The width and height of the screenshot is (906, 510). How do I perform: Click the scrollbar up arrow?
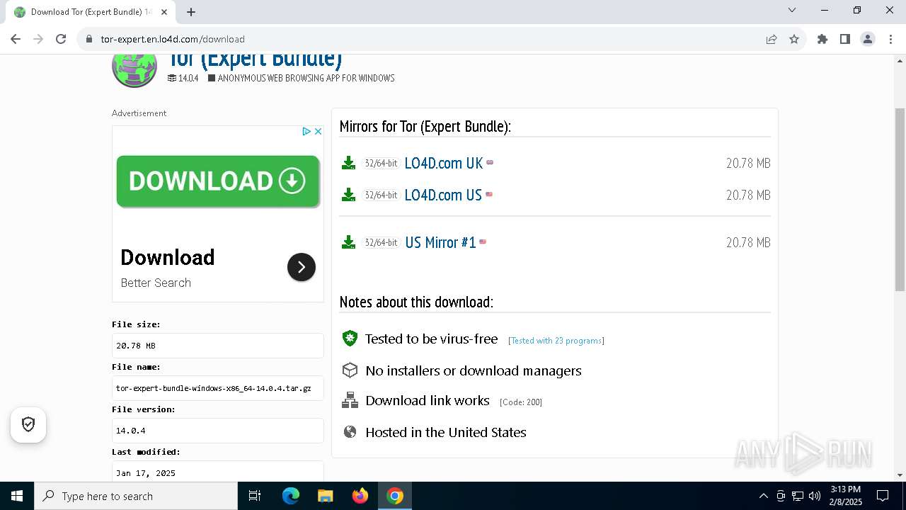point(900,60)
